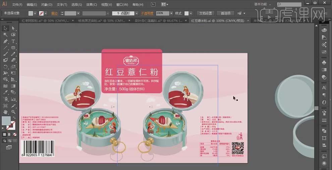Switch to Draw Behind mode

(x=9, y=140)
